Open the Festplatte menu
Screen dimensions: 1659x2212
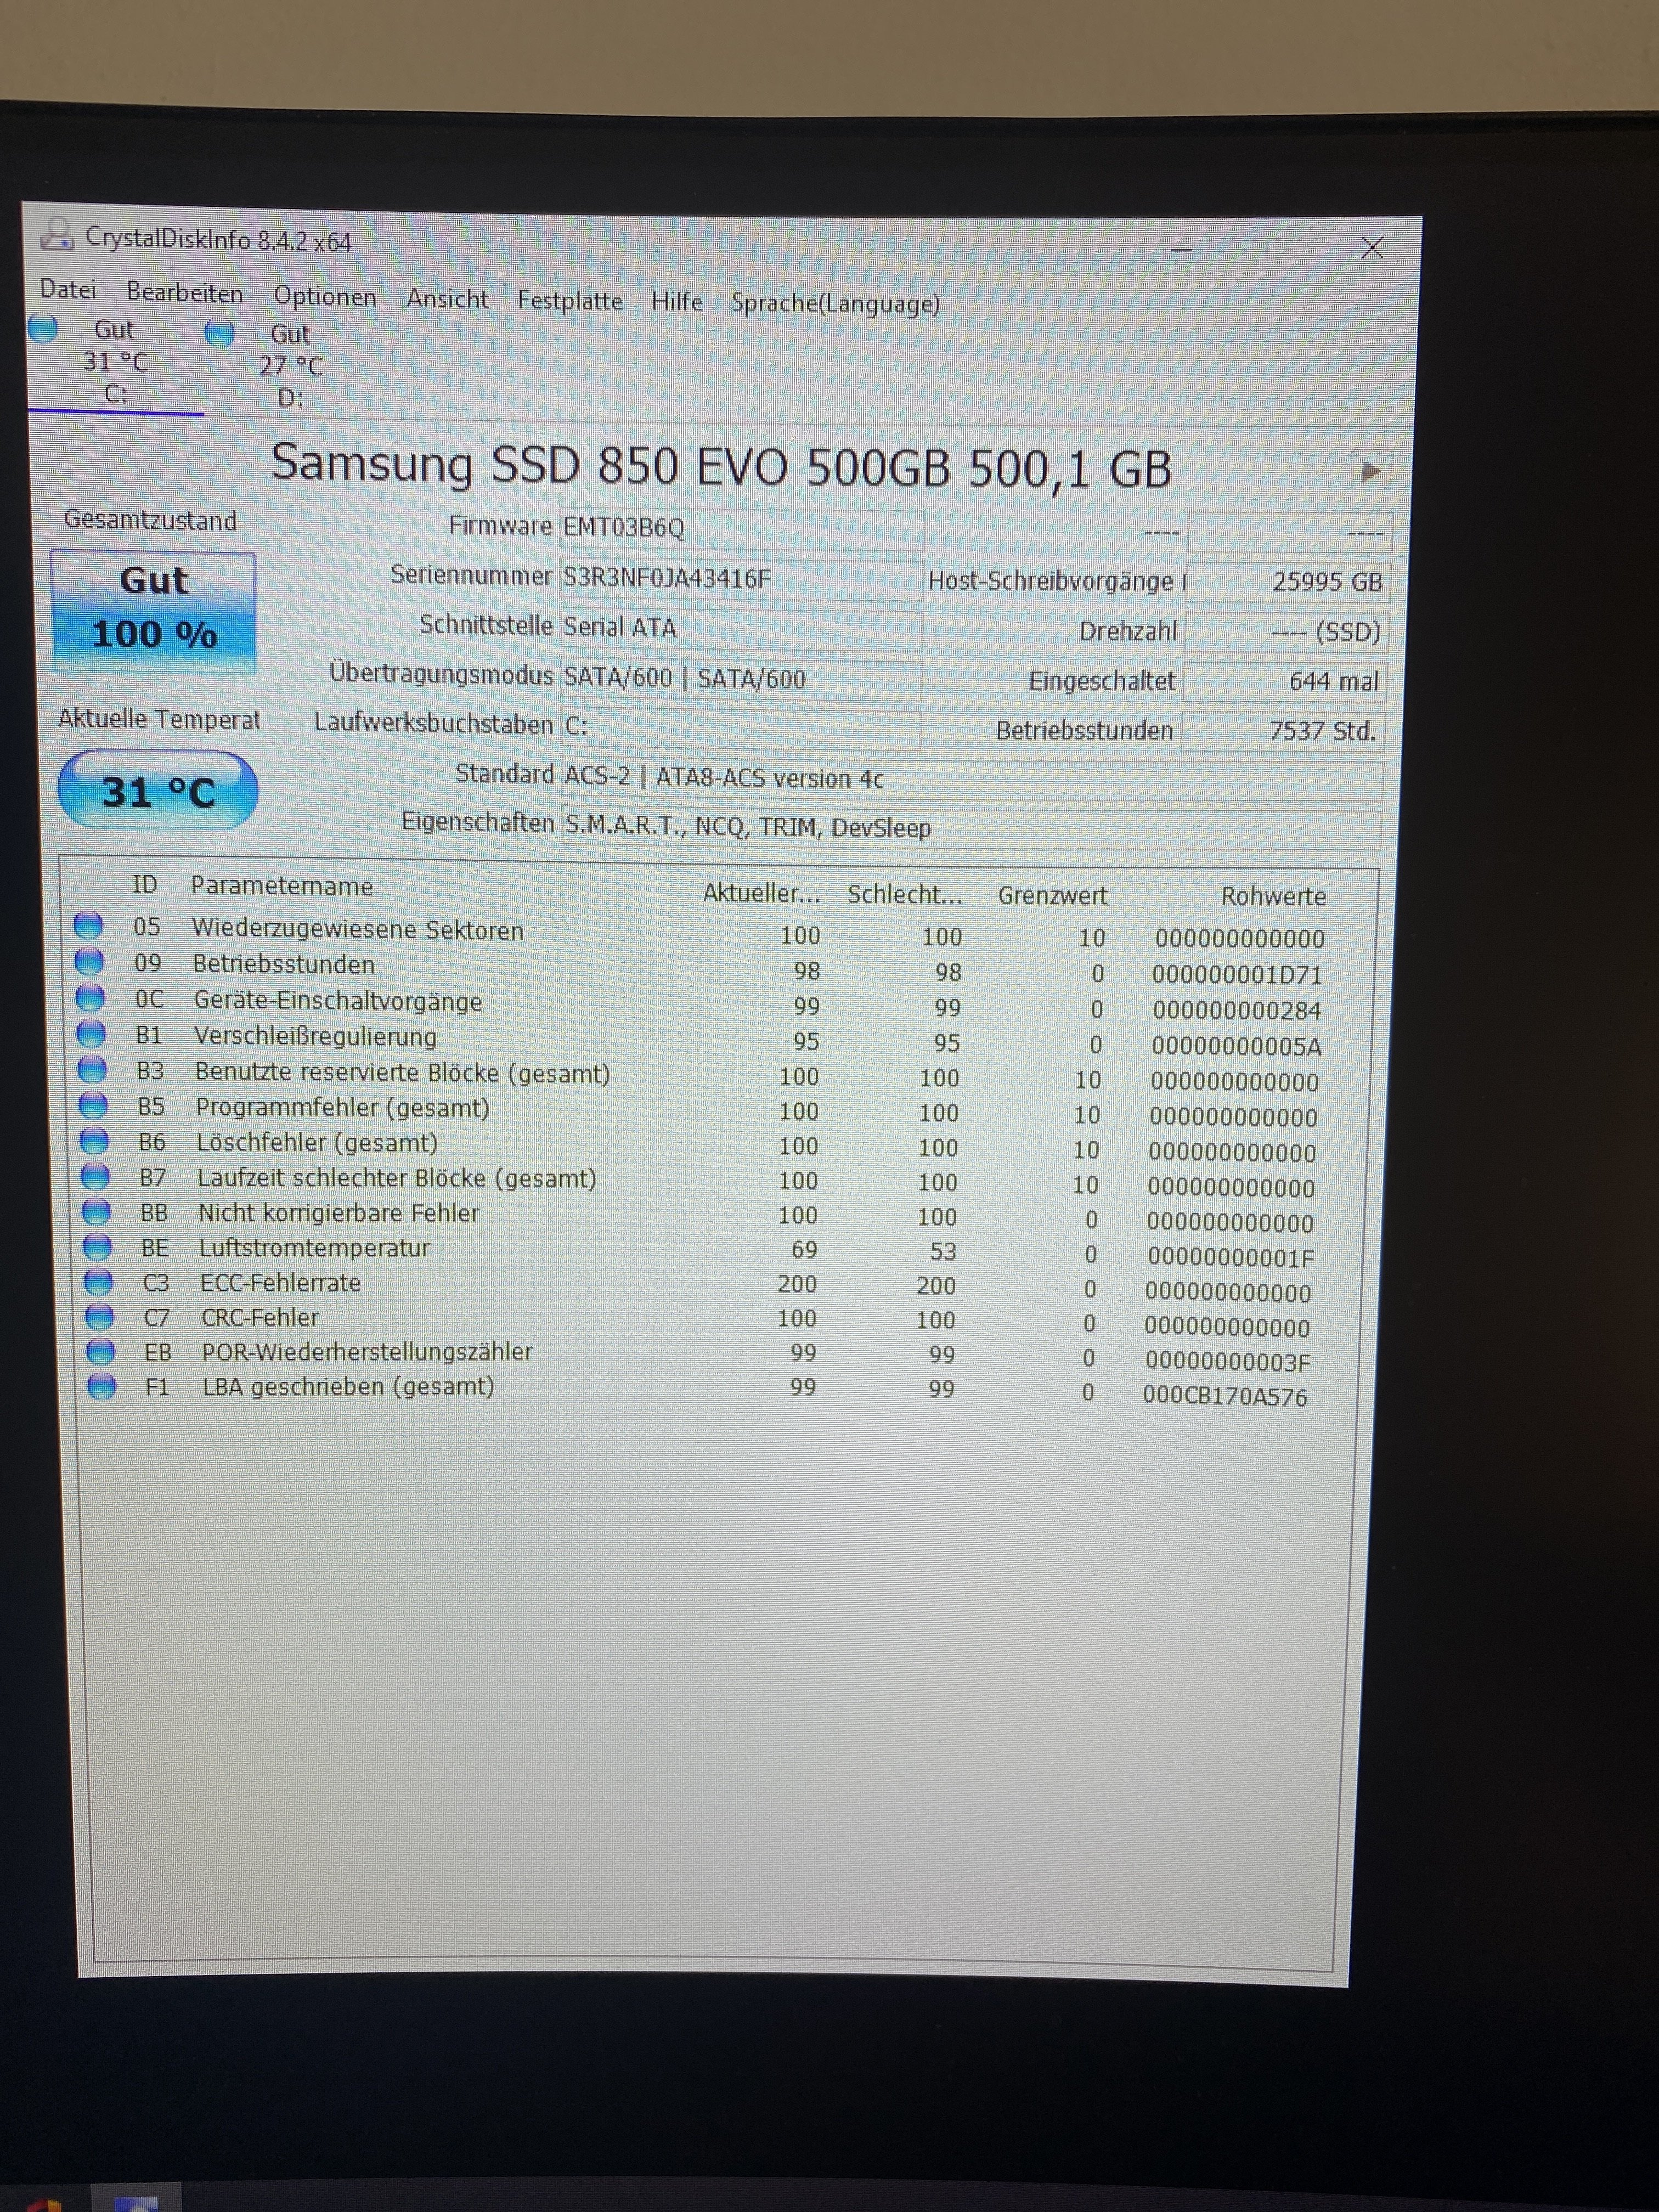[x=569, y=301]
